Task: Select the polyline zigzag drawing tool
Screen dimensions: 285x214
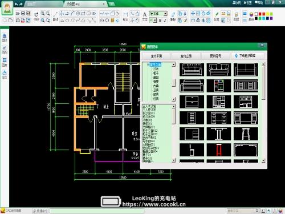Action: point(78,21)
